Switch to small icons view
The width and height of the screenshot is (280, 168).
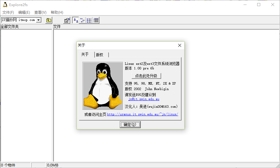coord(82,20)
